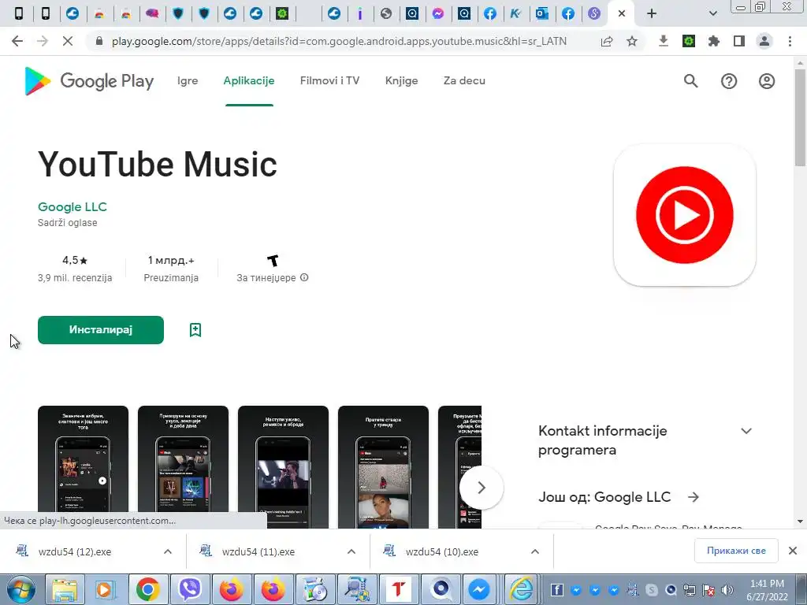This screenshot has width=807, height=605.
Task: Open Chrome three-dot menu
Action: (x=790, y=41)
